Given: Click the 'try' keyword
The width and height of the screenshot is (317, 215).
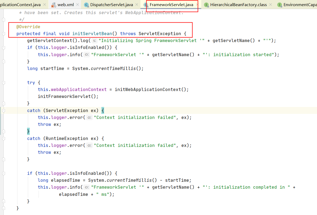Looking at the screenshot, I should coord(31,83).
